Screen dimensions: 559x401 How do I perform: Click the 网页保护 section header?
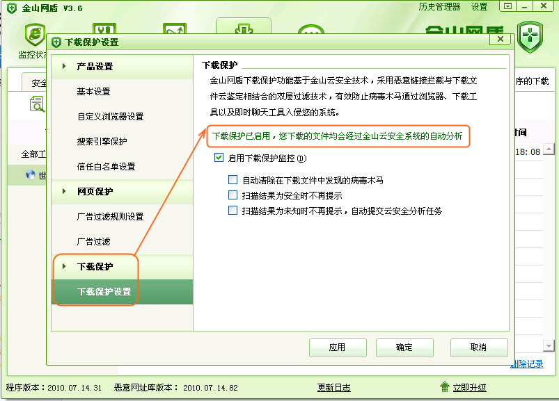123,191
